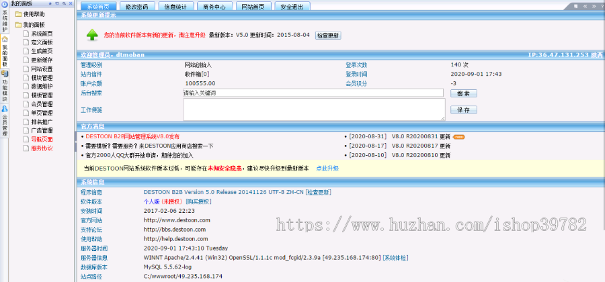Open the 需要模板？需要服务？ news link
Image resolution: width=605 pixels, height=282 pixels.
(x=149, y=146)
